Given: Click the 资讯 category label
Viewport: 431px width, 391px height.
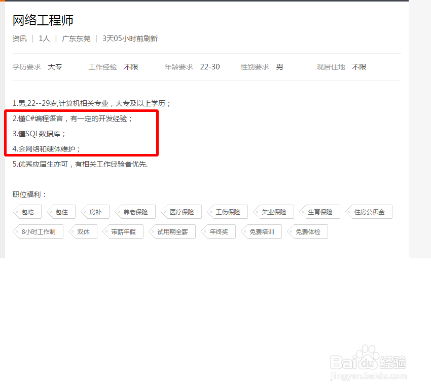Looking at the screenshot, I should point(19,38).
